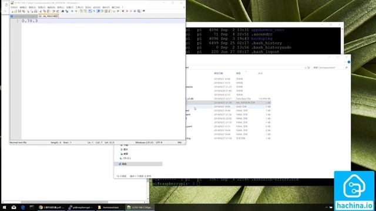Click the Zoom Out toolbar icon
This screenshot has width=376, height=211.
click(76, 11)
